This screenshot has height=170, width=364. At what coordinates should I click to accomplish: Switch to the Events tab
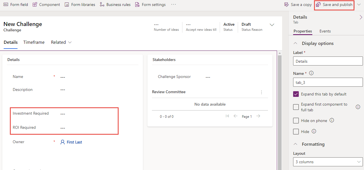coord(325,31)
